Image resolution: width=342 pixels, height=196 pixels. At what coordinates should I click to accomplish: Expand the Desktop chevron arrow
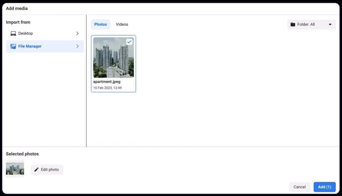pos(77,33)
